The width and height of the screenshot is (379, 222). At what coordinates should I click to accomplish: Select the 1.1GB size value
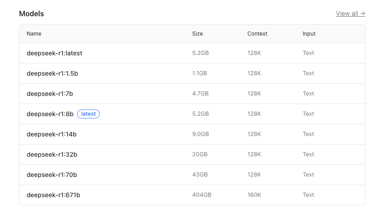tap(199, 73)
